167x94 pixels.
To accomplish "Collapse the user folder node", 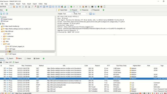I will 2,44.
